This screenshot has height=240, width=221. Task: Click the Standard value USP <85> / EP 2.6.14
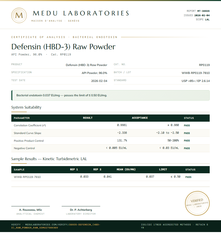coord(196,81)
